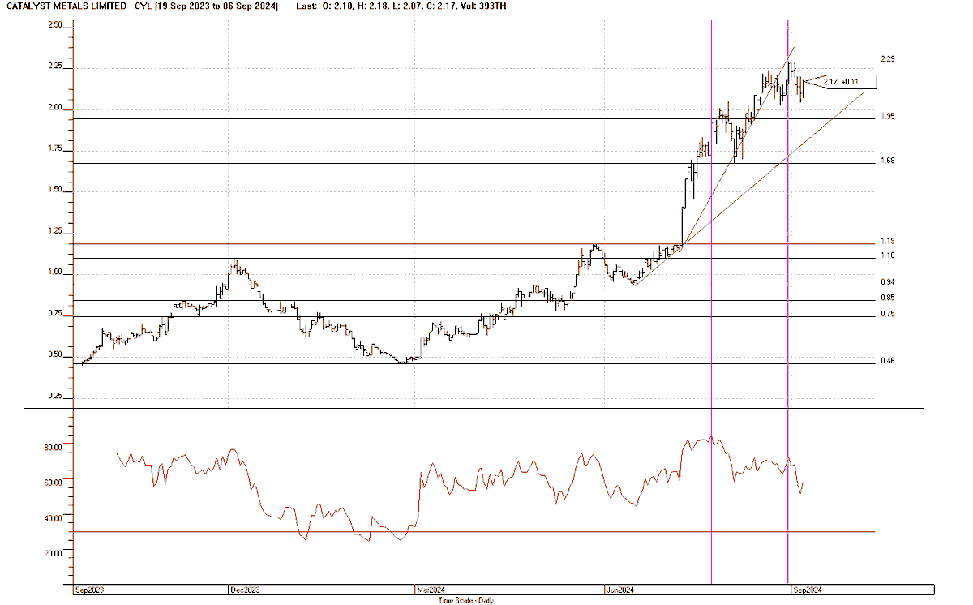
Task: Click the 2.50 price axis value
Action: click(55, 25)
